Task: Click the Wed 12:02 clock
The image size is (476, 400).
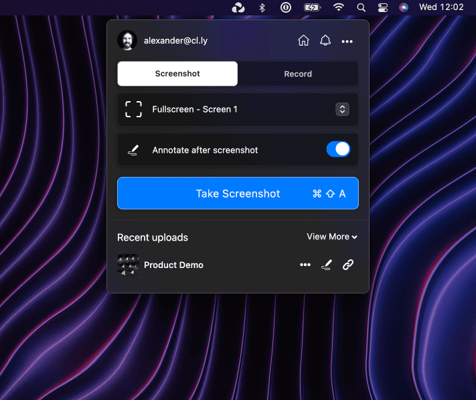Action: 441,7
